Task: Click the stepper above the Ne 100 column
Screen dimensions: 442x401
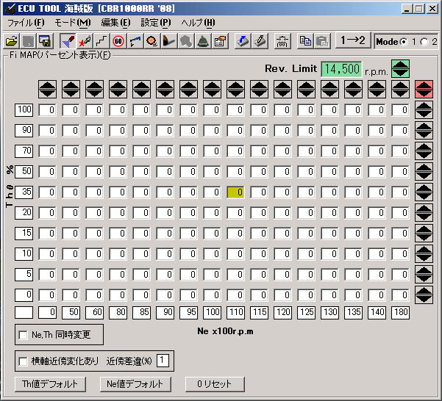Action: [213, 89]
